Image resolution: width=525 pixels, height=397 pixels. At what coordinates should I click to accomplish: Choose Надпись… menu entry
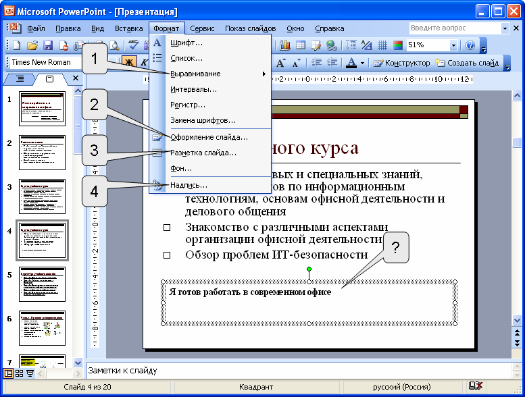(x=210, y=185)
